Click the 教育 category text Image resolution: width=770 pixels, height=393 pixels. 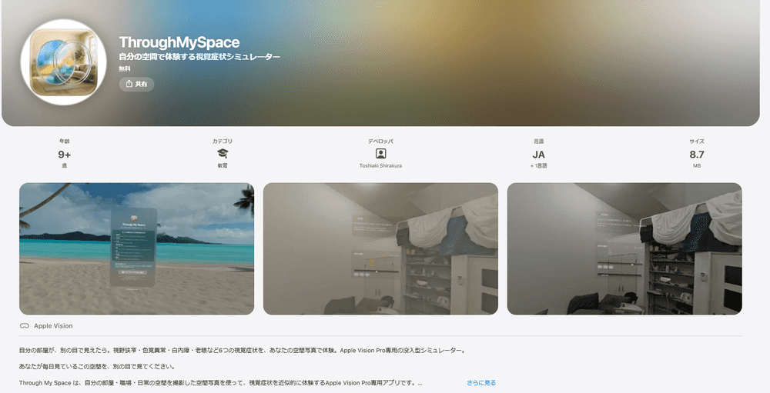click(223, 166)
